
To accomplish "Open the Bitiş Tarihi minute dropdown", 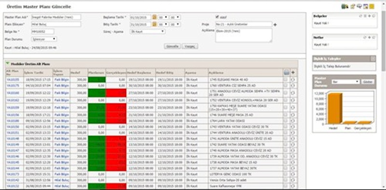I will pyautogui.click(x=175, y=25).
